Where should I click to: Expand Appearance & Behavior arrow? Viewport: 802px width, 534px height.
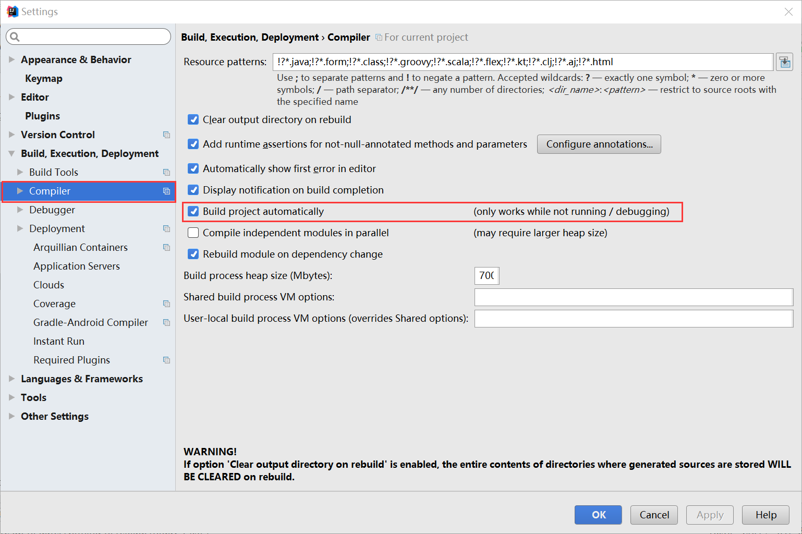point(11,59)
